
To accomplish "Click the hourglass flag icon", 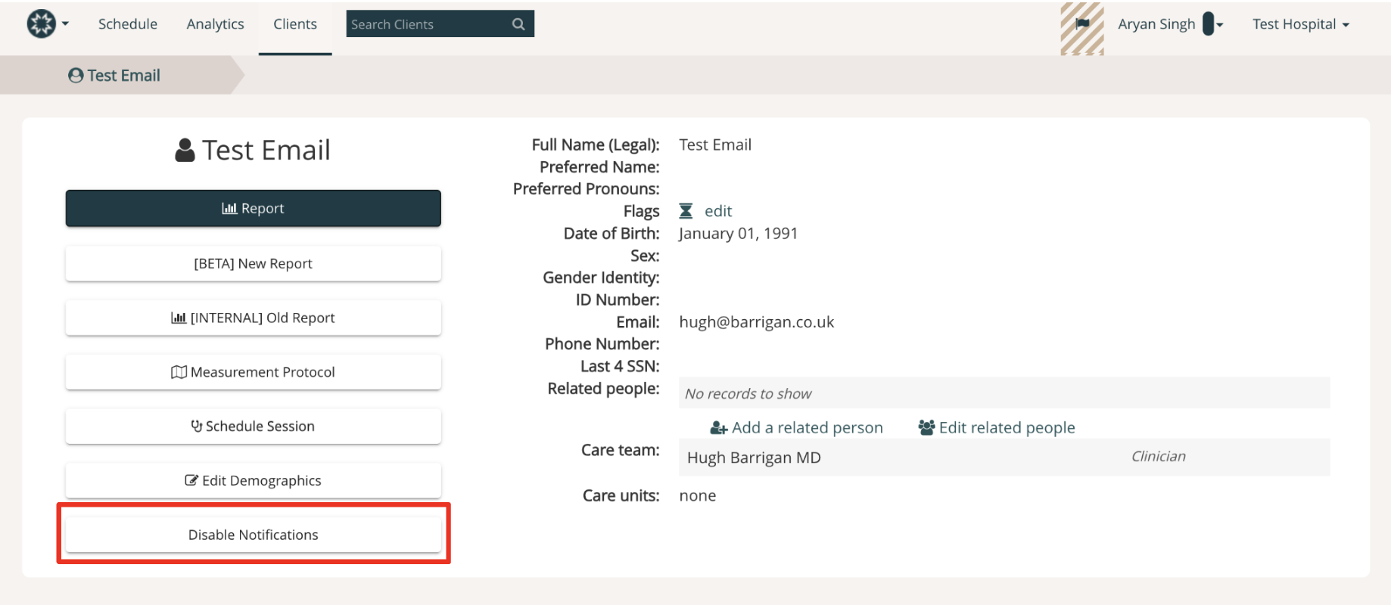I will (686, 211).
